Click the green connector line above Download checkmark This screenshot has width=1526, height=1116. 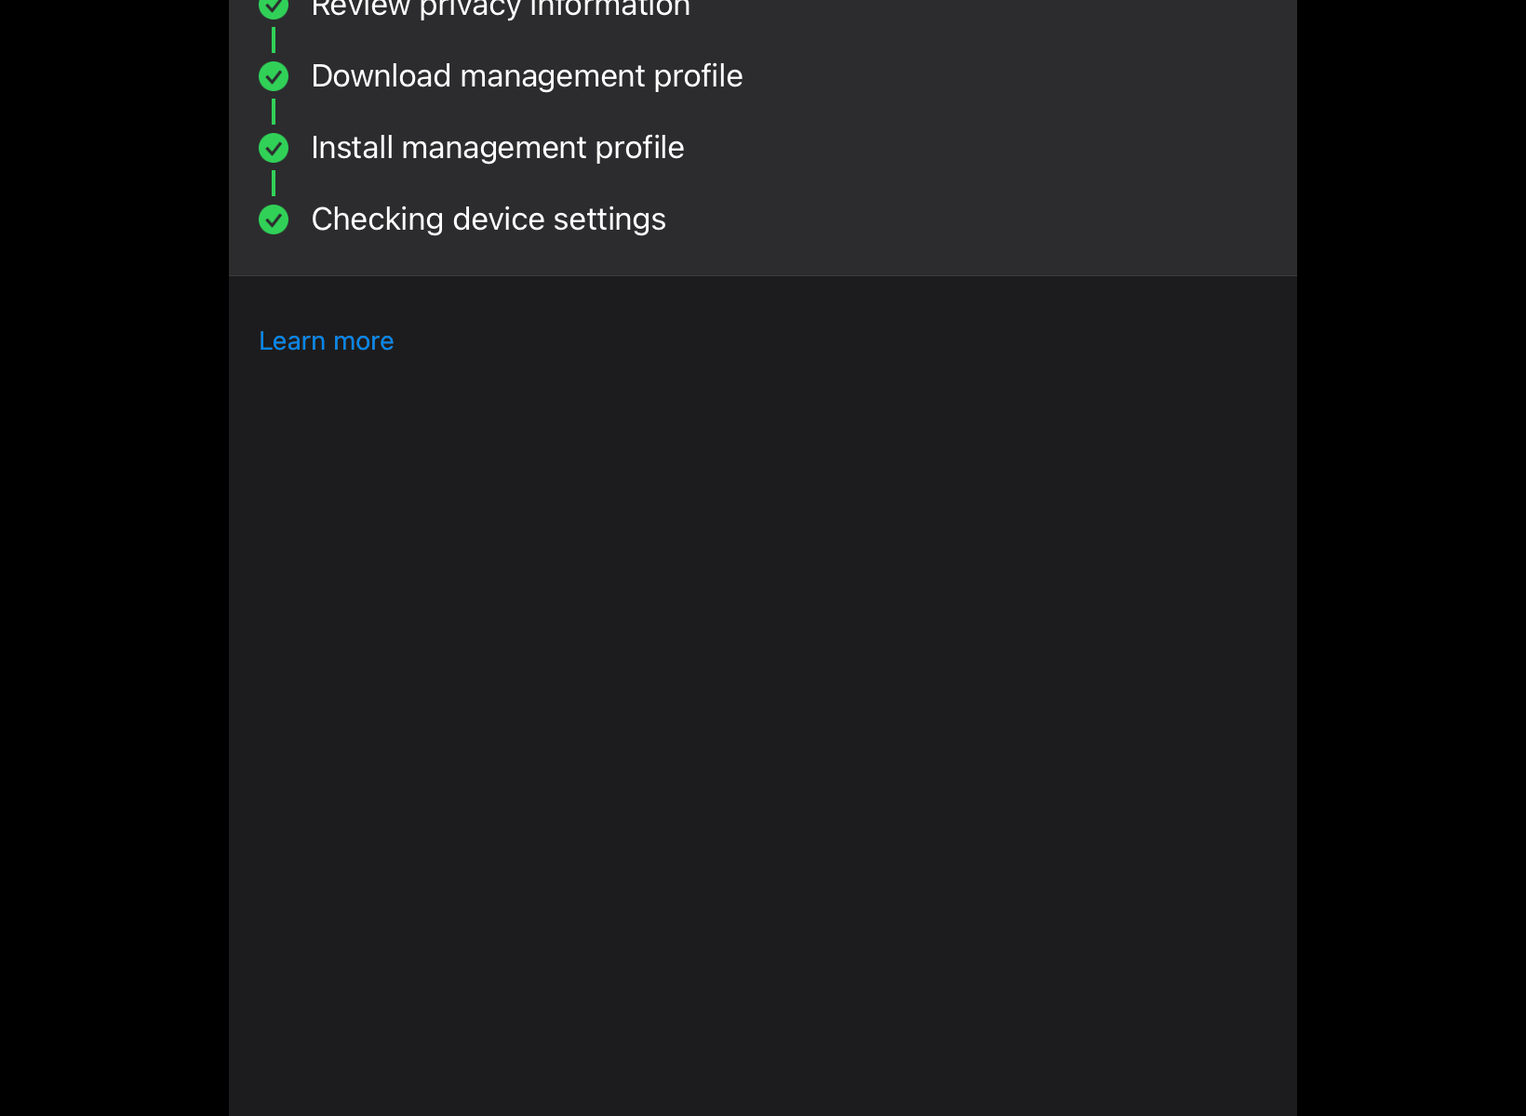[274, 40]
